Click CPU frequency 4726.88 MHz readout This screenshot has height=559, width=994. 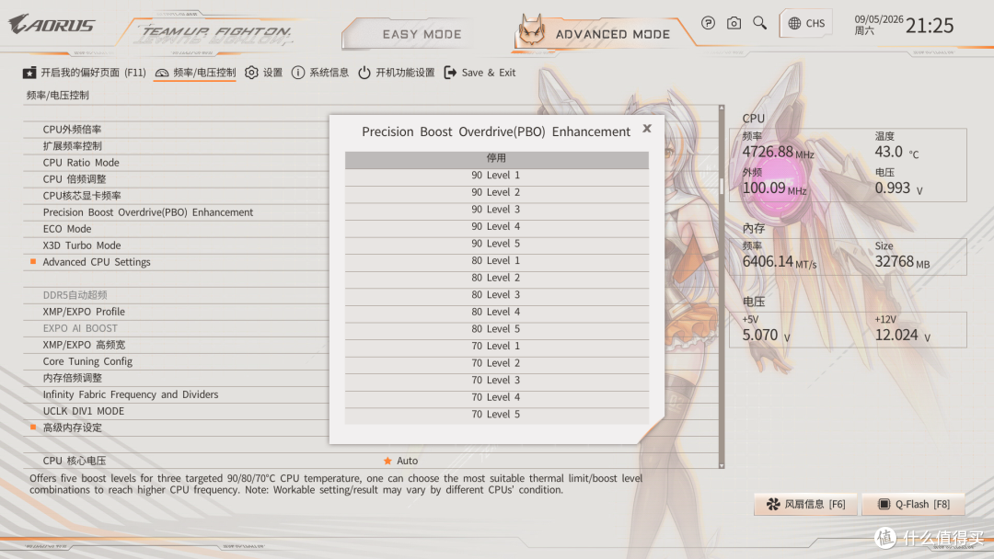[x=778, y=152]
